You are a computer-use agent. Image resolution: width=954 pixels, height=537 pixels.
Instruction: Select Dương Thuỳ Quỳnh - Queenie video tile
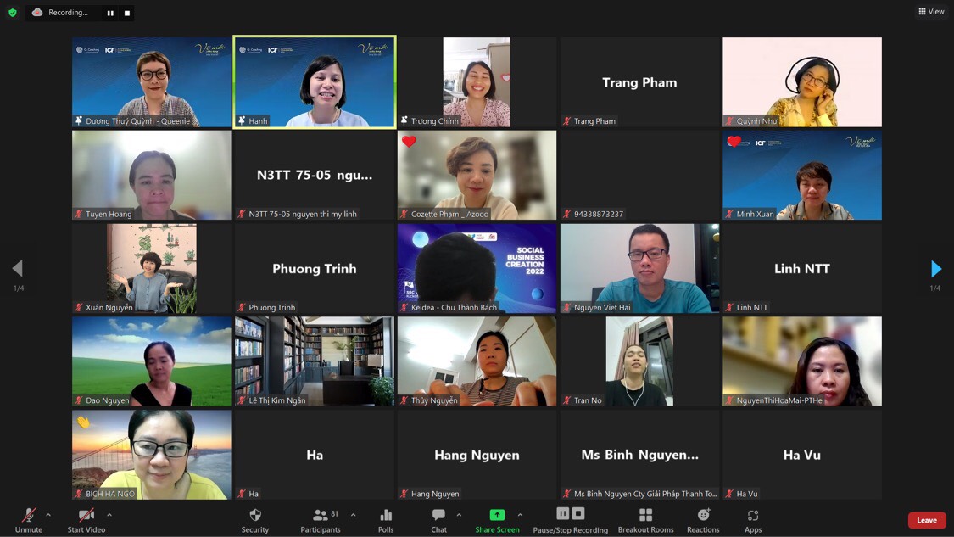coord(152,82)
